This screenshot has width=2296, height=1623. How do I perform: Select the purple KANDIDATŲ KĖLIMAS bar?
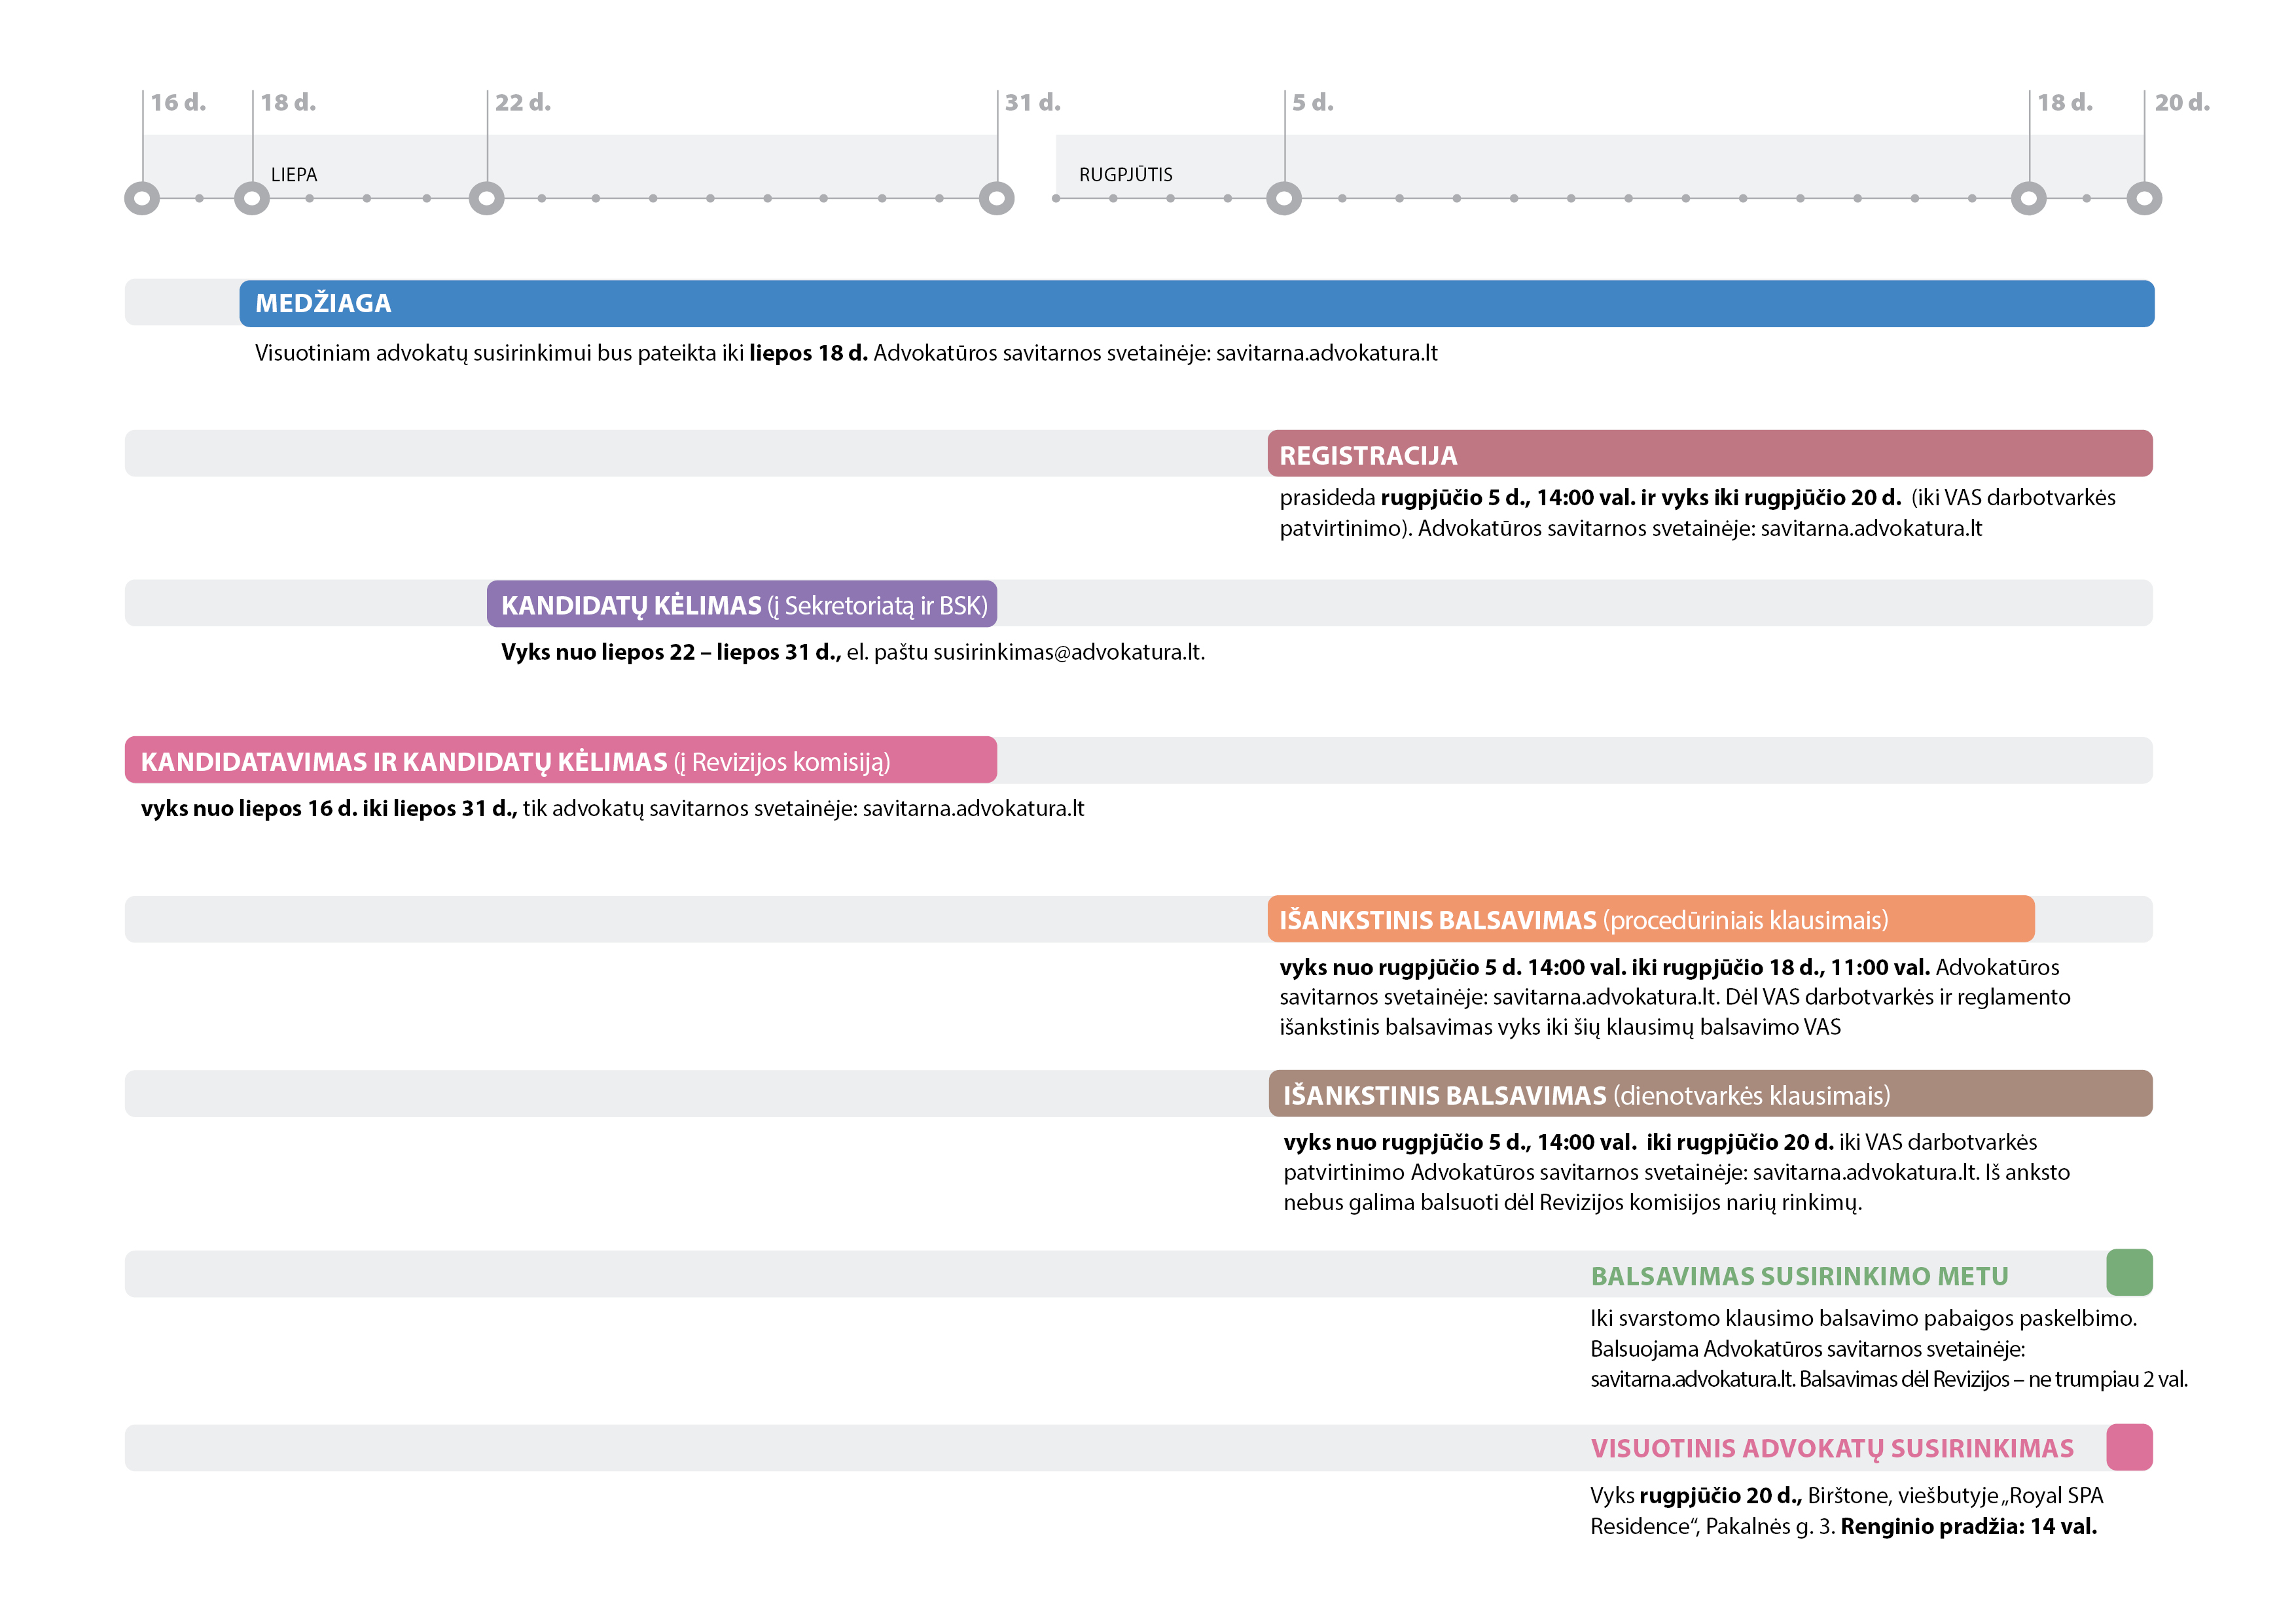(742, 604)
